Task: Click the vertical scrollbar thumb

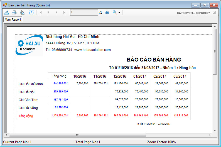Action: [215, 52]
